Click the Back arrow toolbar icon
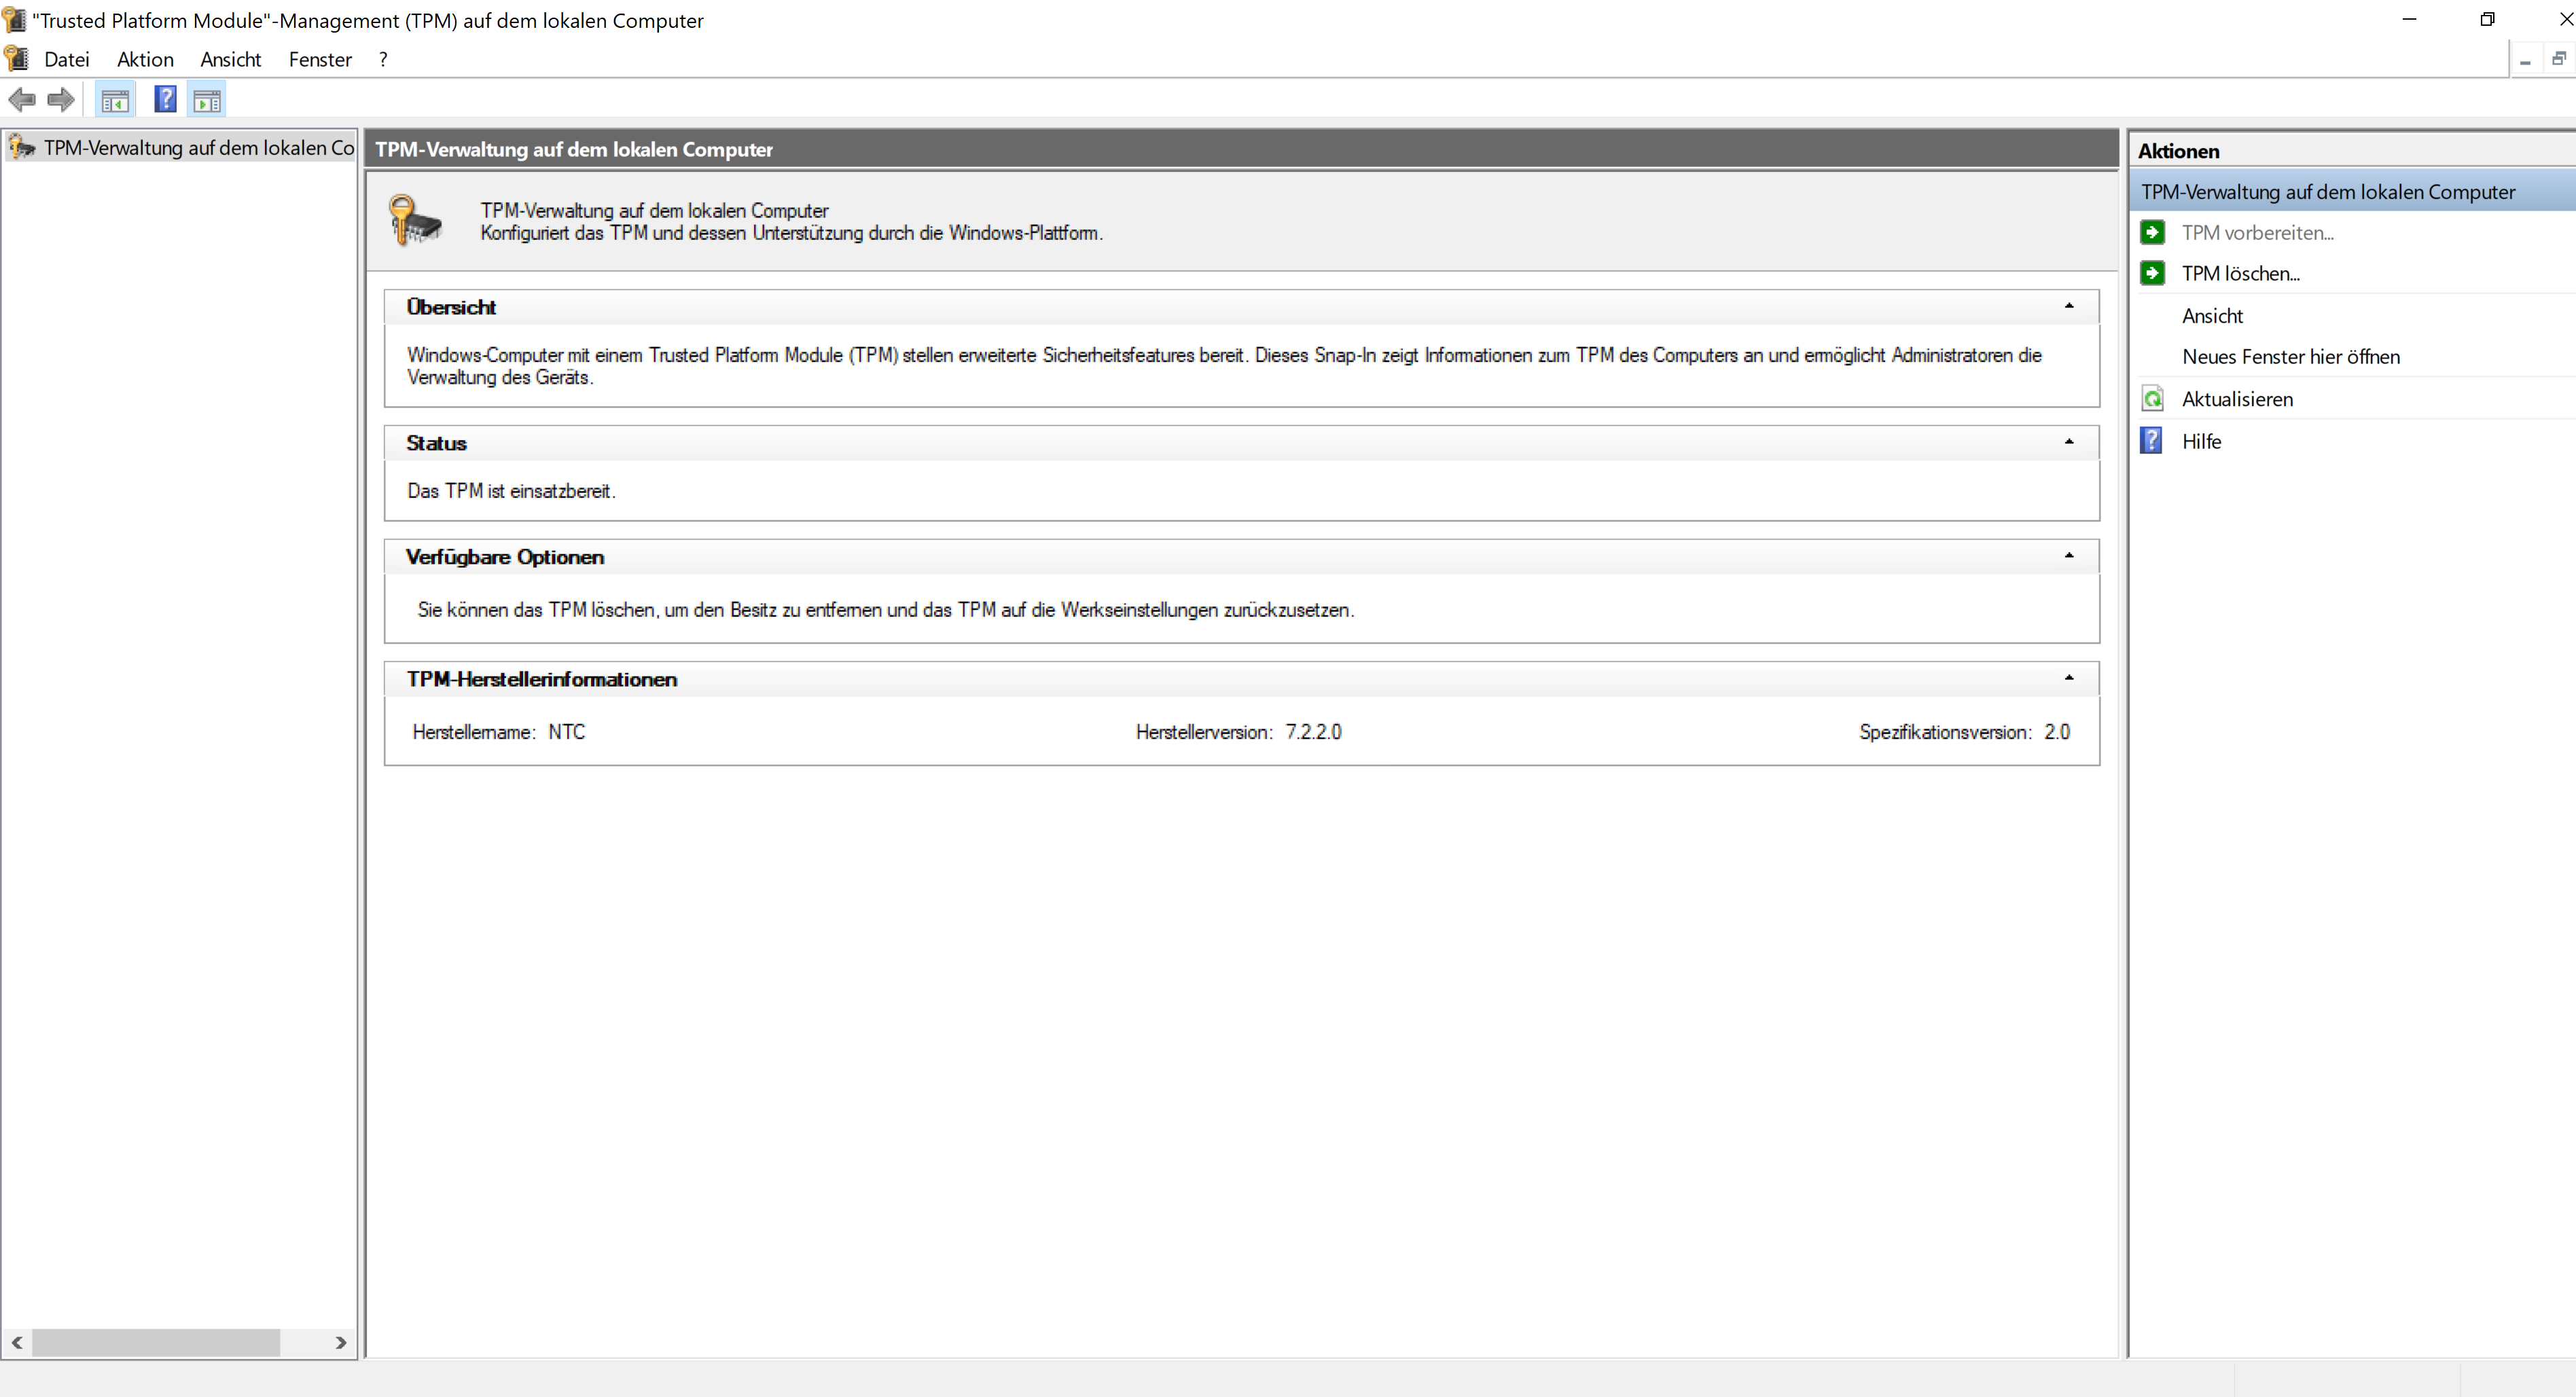 (x=22, y=100)
